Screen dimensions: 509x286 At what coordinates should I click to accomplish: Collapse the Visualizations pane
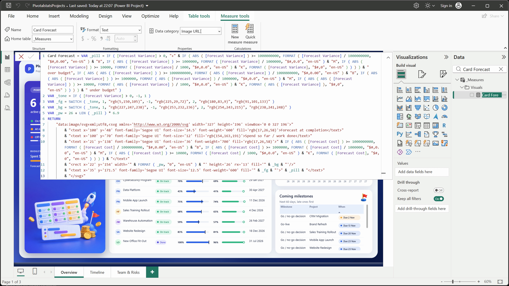446,57
